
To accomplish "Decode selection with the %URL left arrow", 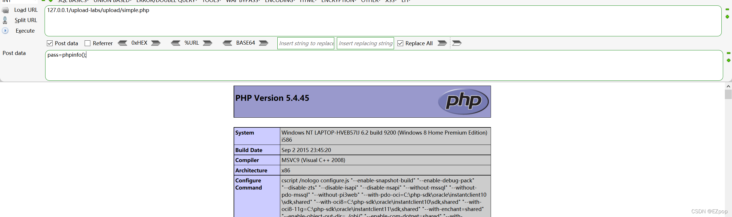I will pyautogui.click(x=176, y=43).
